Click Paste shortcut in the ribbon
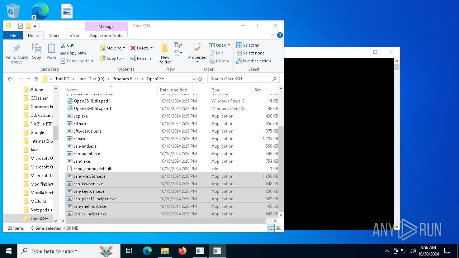 pyautogui.click(x=77, y=61)
